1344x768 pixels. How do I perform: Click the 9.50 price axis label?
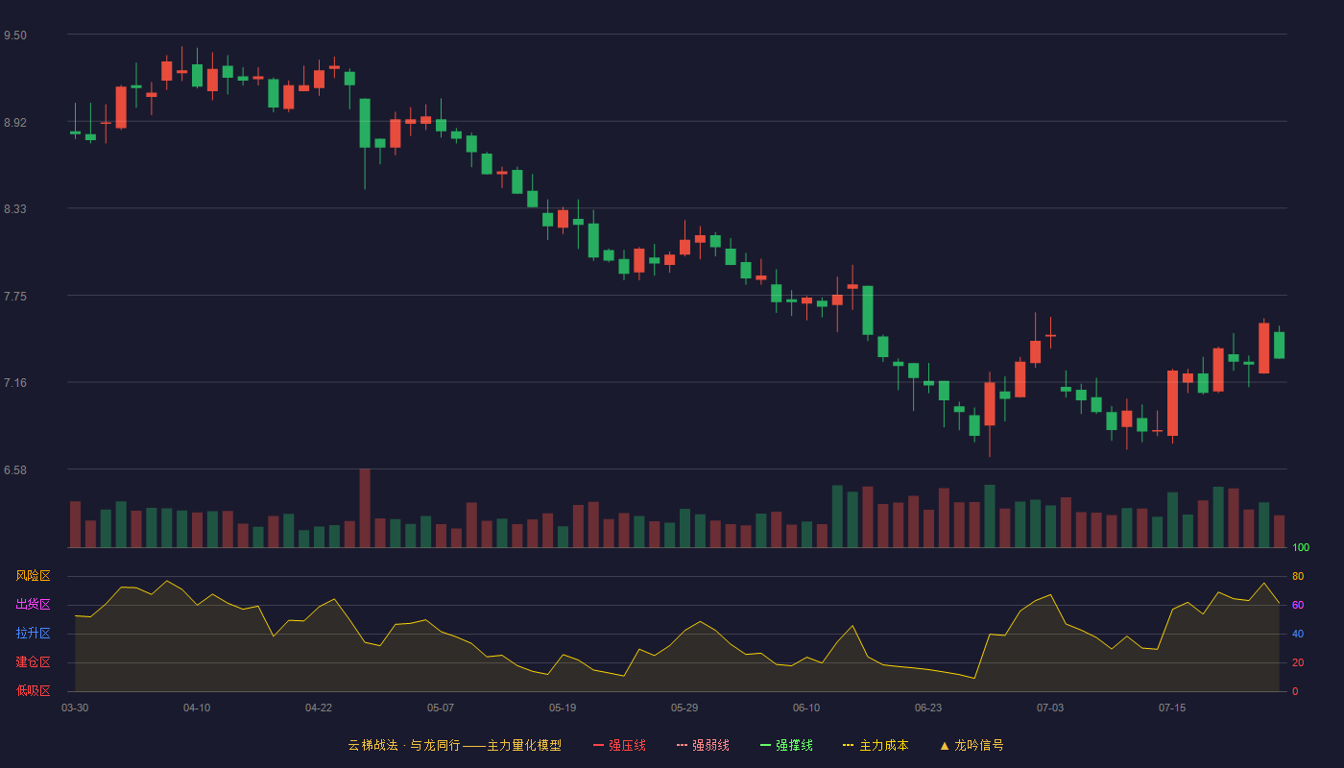point(15,36)
